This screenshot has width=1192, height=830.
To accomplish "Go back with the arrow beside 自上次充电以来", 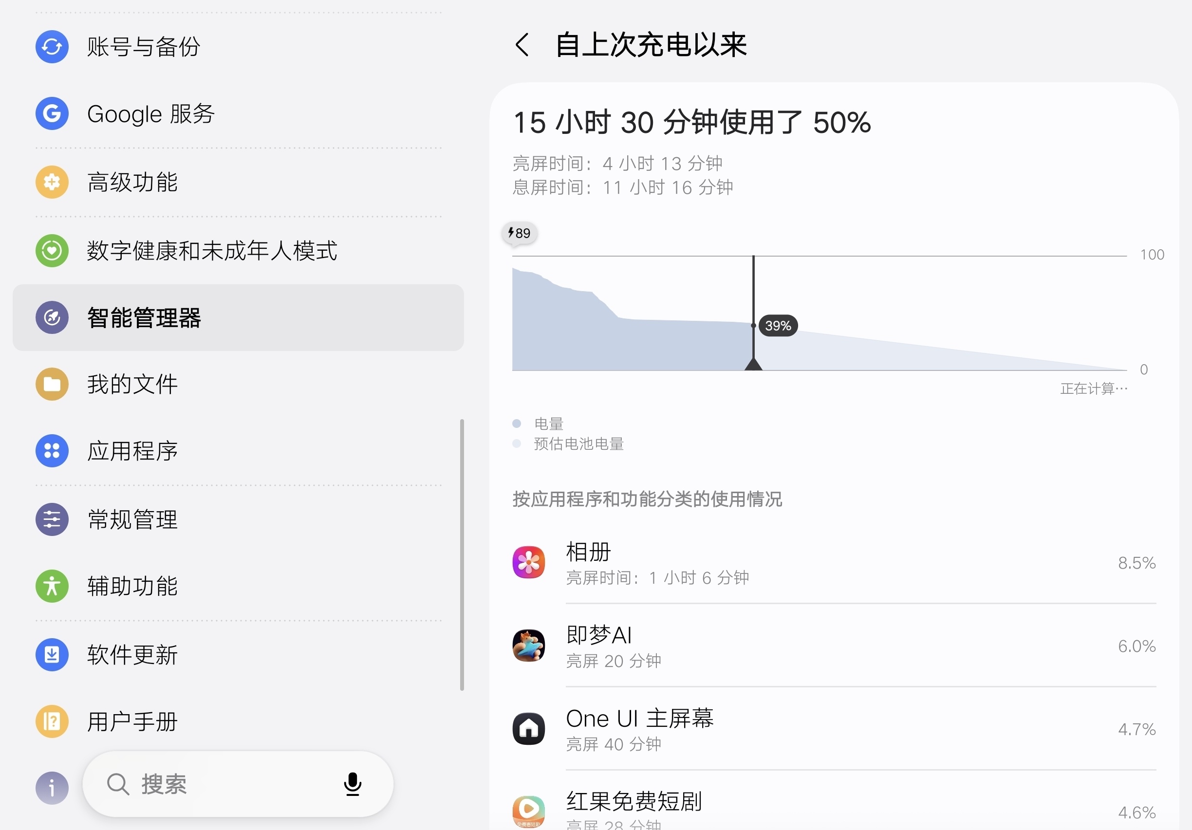I will click(522, 45).
